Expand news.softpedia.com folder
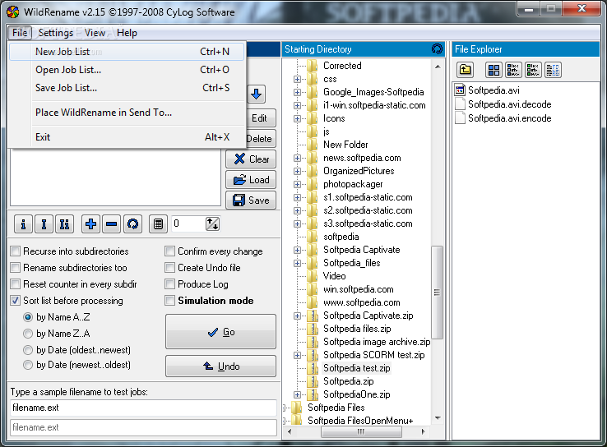 [x=297, y=158]
